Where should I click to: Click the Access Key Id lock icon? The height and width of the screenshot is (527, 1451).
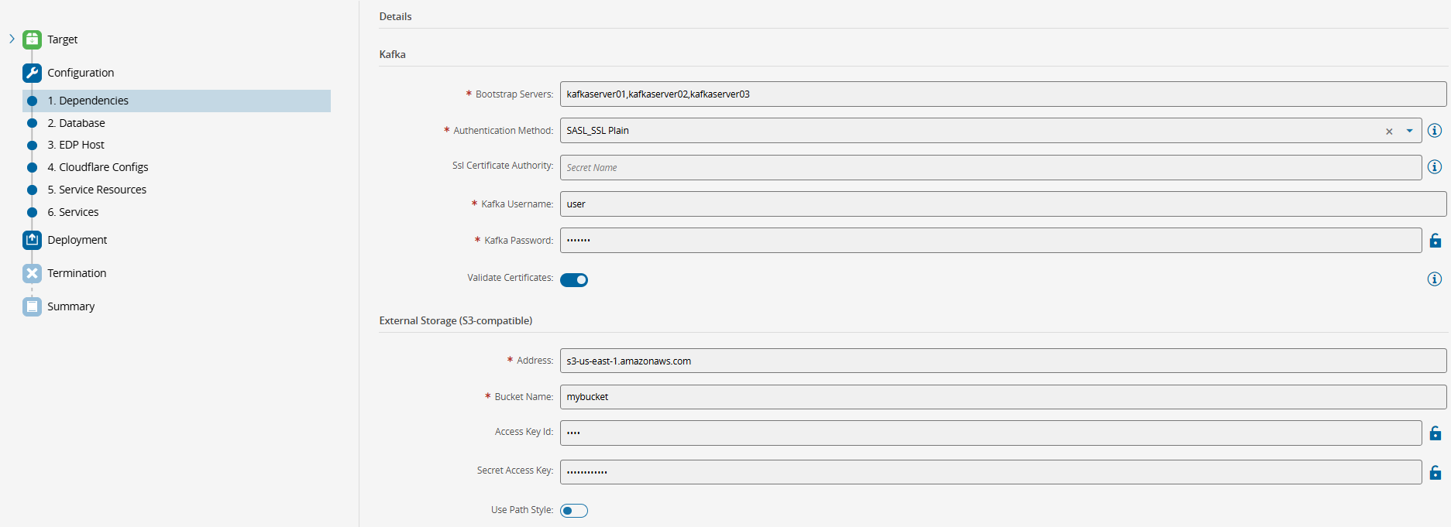(1435, 433)
